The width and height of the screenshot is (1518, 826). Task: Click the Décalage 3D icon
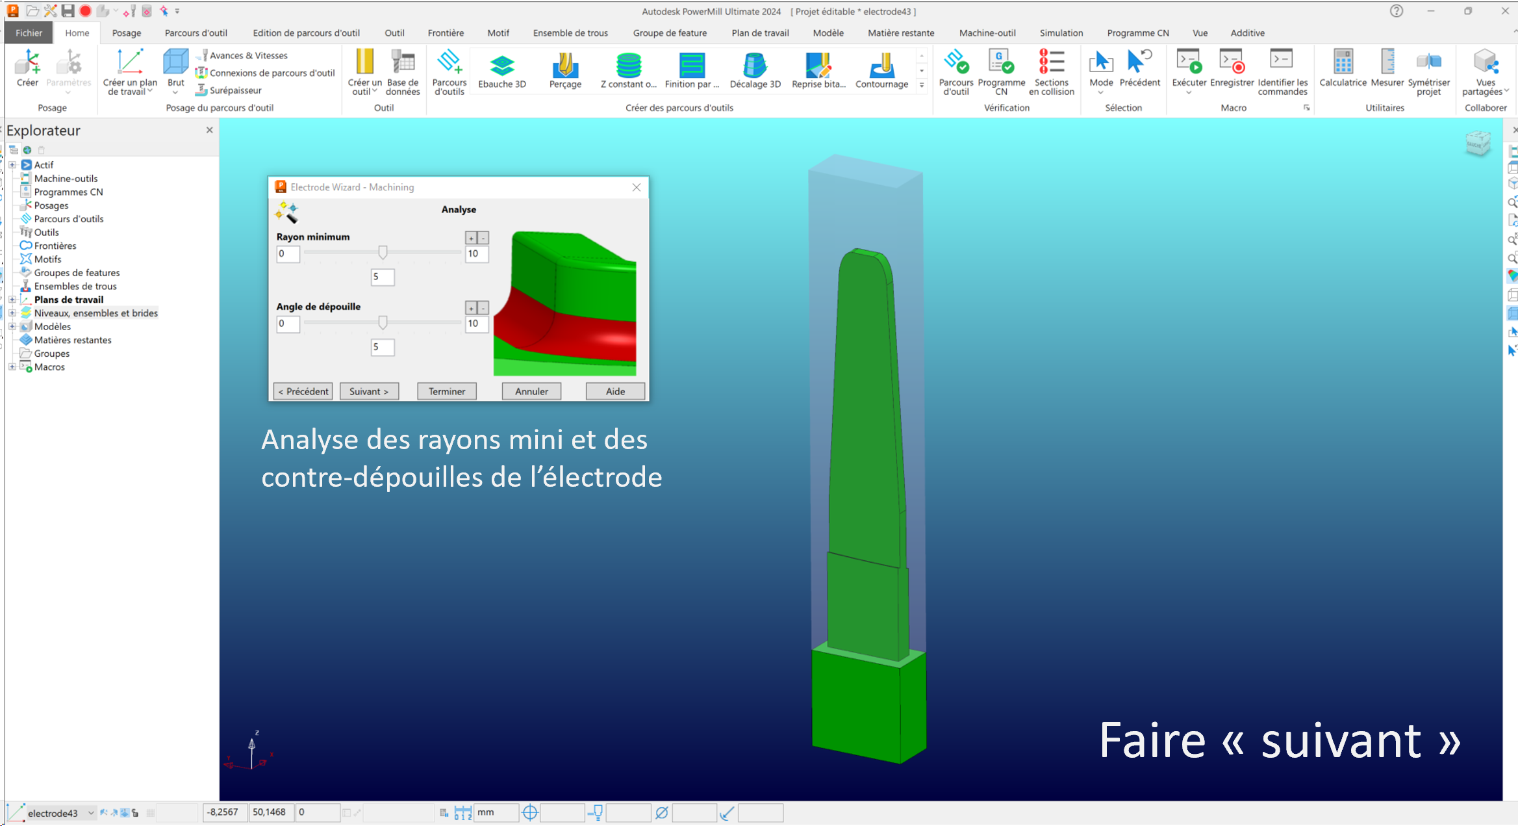point(755,65)
